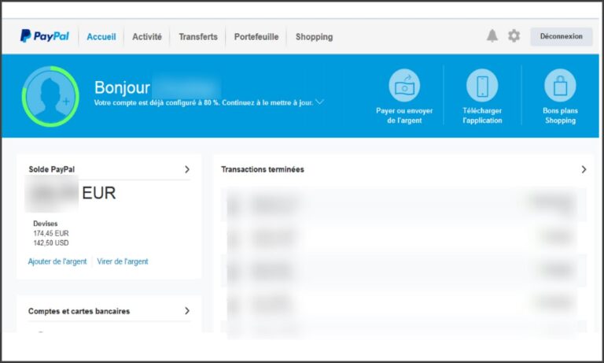Open the notifications bell
604x363 pixels.
[492, 36]
